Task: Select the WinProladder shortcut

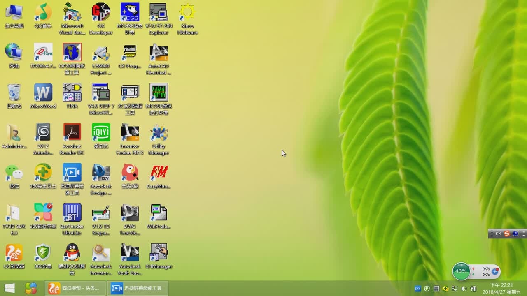Action: 159,217
